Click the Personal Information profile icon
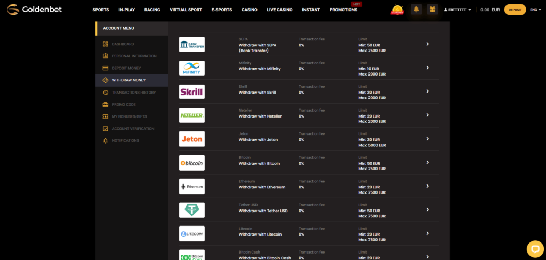 [x=106, y=56]
